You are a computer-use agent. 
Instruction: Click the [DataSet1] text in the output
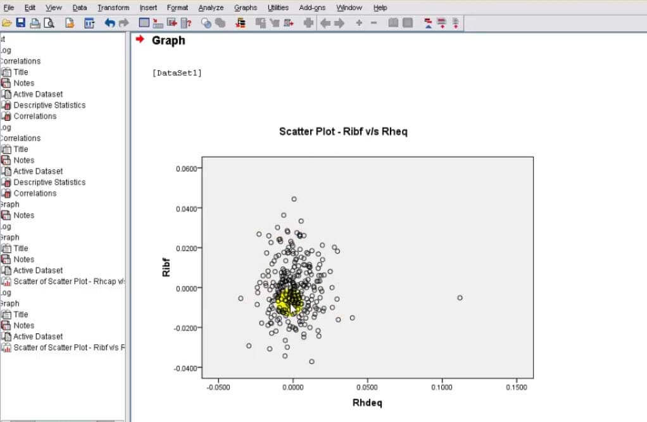point(177,73)
